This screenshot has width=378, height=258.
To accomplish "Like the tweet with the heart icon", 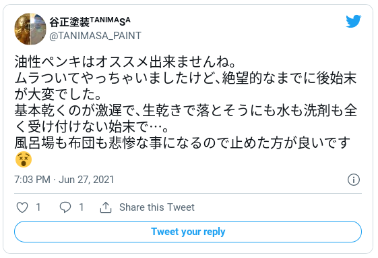I will [22, 207].
